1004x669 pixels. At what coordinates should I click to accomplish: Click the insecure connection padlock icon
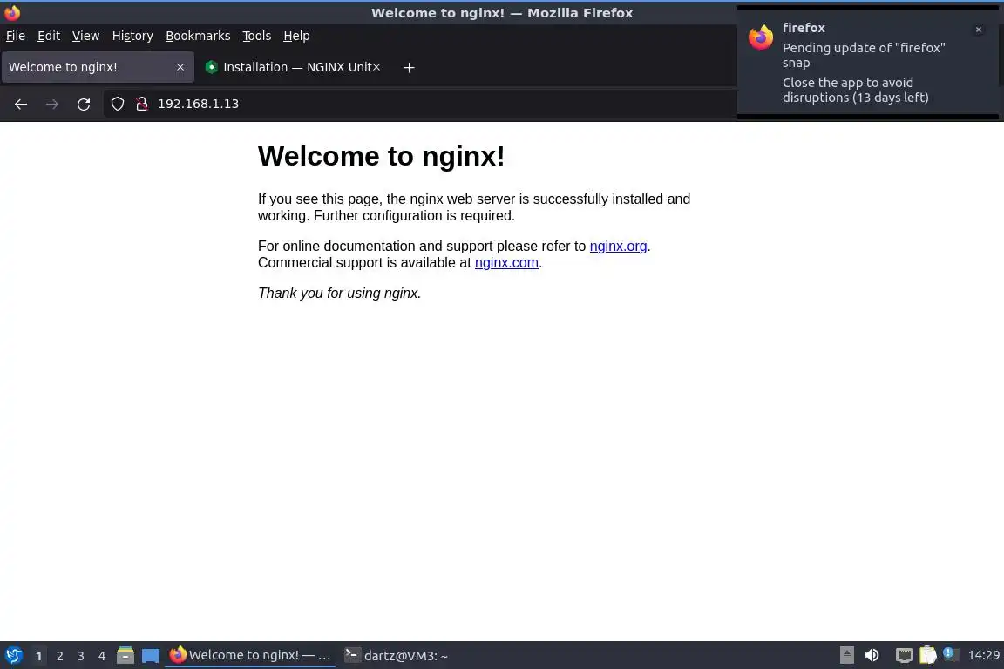point(141,104)
